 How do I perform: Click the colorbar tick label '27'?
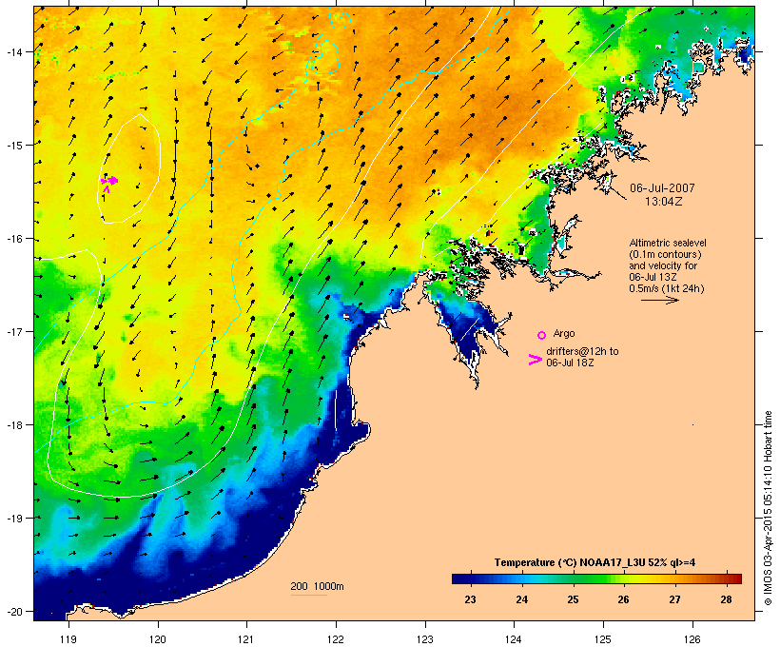pos(674,599)
